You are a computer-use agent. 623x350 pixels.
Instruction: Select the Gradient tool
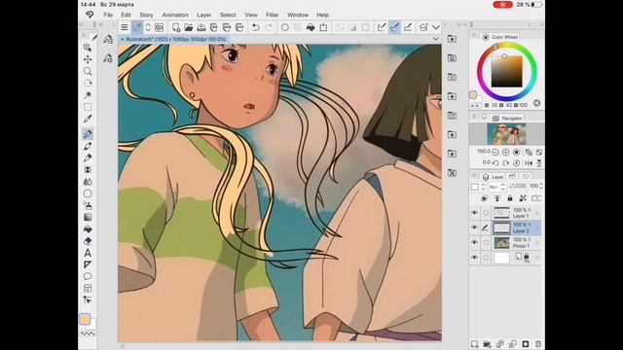click(88, 218)
